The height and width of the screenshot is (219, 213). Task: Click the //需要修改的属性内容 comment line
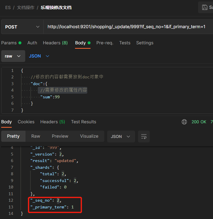pyautogui.click(x=64, y=90)
